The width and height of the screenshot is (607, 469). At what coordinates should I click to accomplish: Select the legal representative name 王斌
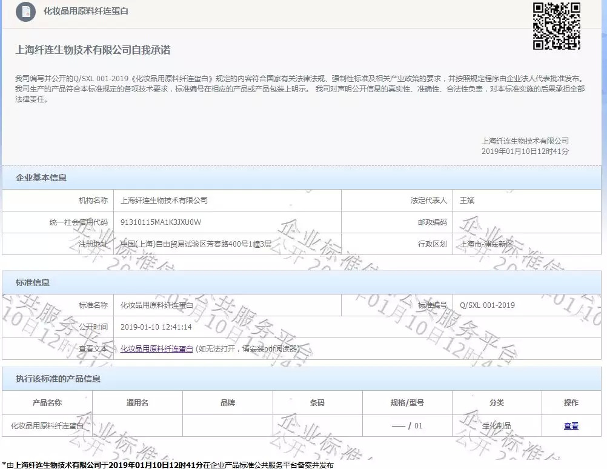pyautogui.click(x=467, y=200)
